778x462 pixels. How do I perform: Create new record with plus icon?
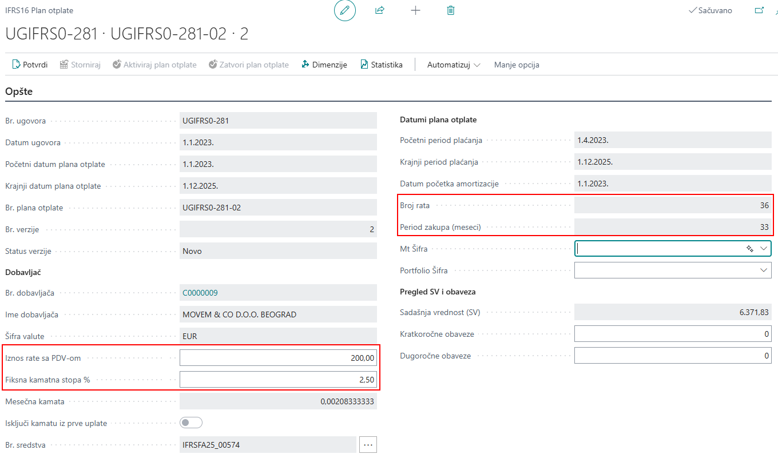click(x=415, y=10)
